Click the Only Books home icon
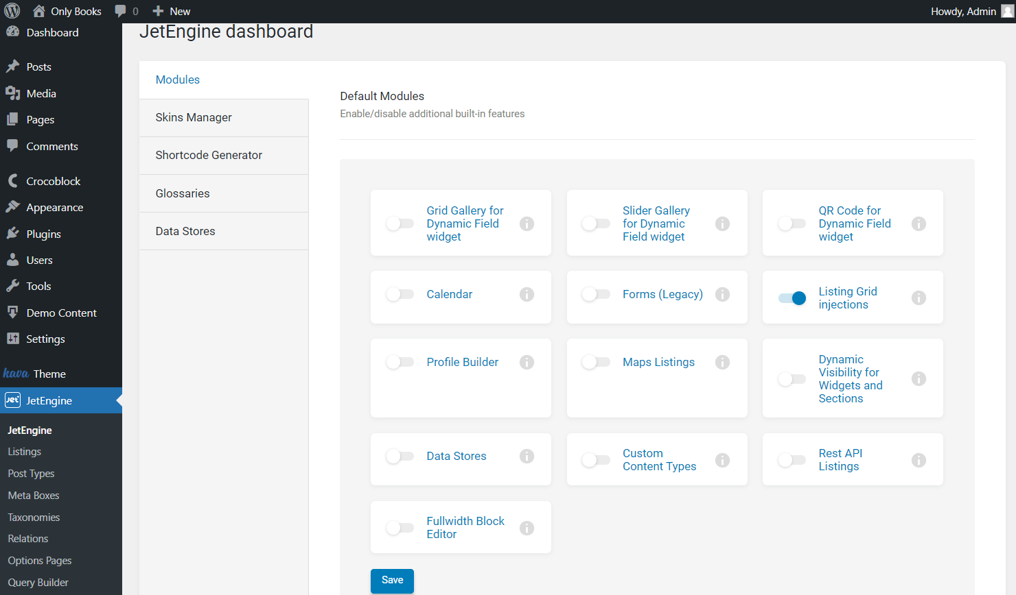 [39, 11]
